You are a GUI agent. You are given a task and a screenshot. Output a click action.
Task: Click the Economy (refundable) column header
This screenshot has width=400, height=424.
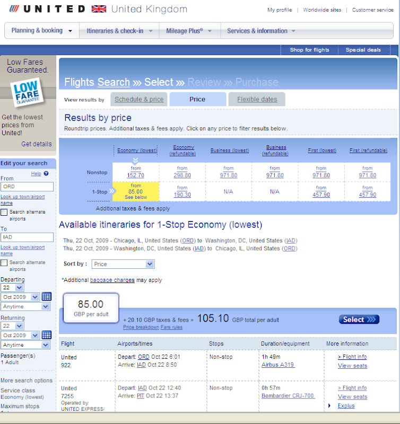tap(183, 150)
